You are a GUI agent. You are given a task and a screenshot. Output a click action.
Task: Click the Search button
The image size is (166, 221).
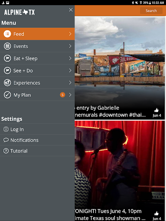tap(151, 11)
